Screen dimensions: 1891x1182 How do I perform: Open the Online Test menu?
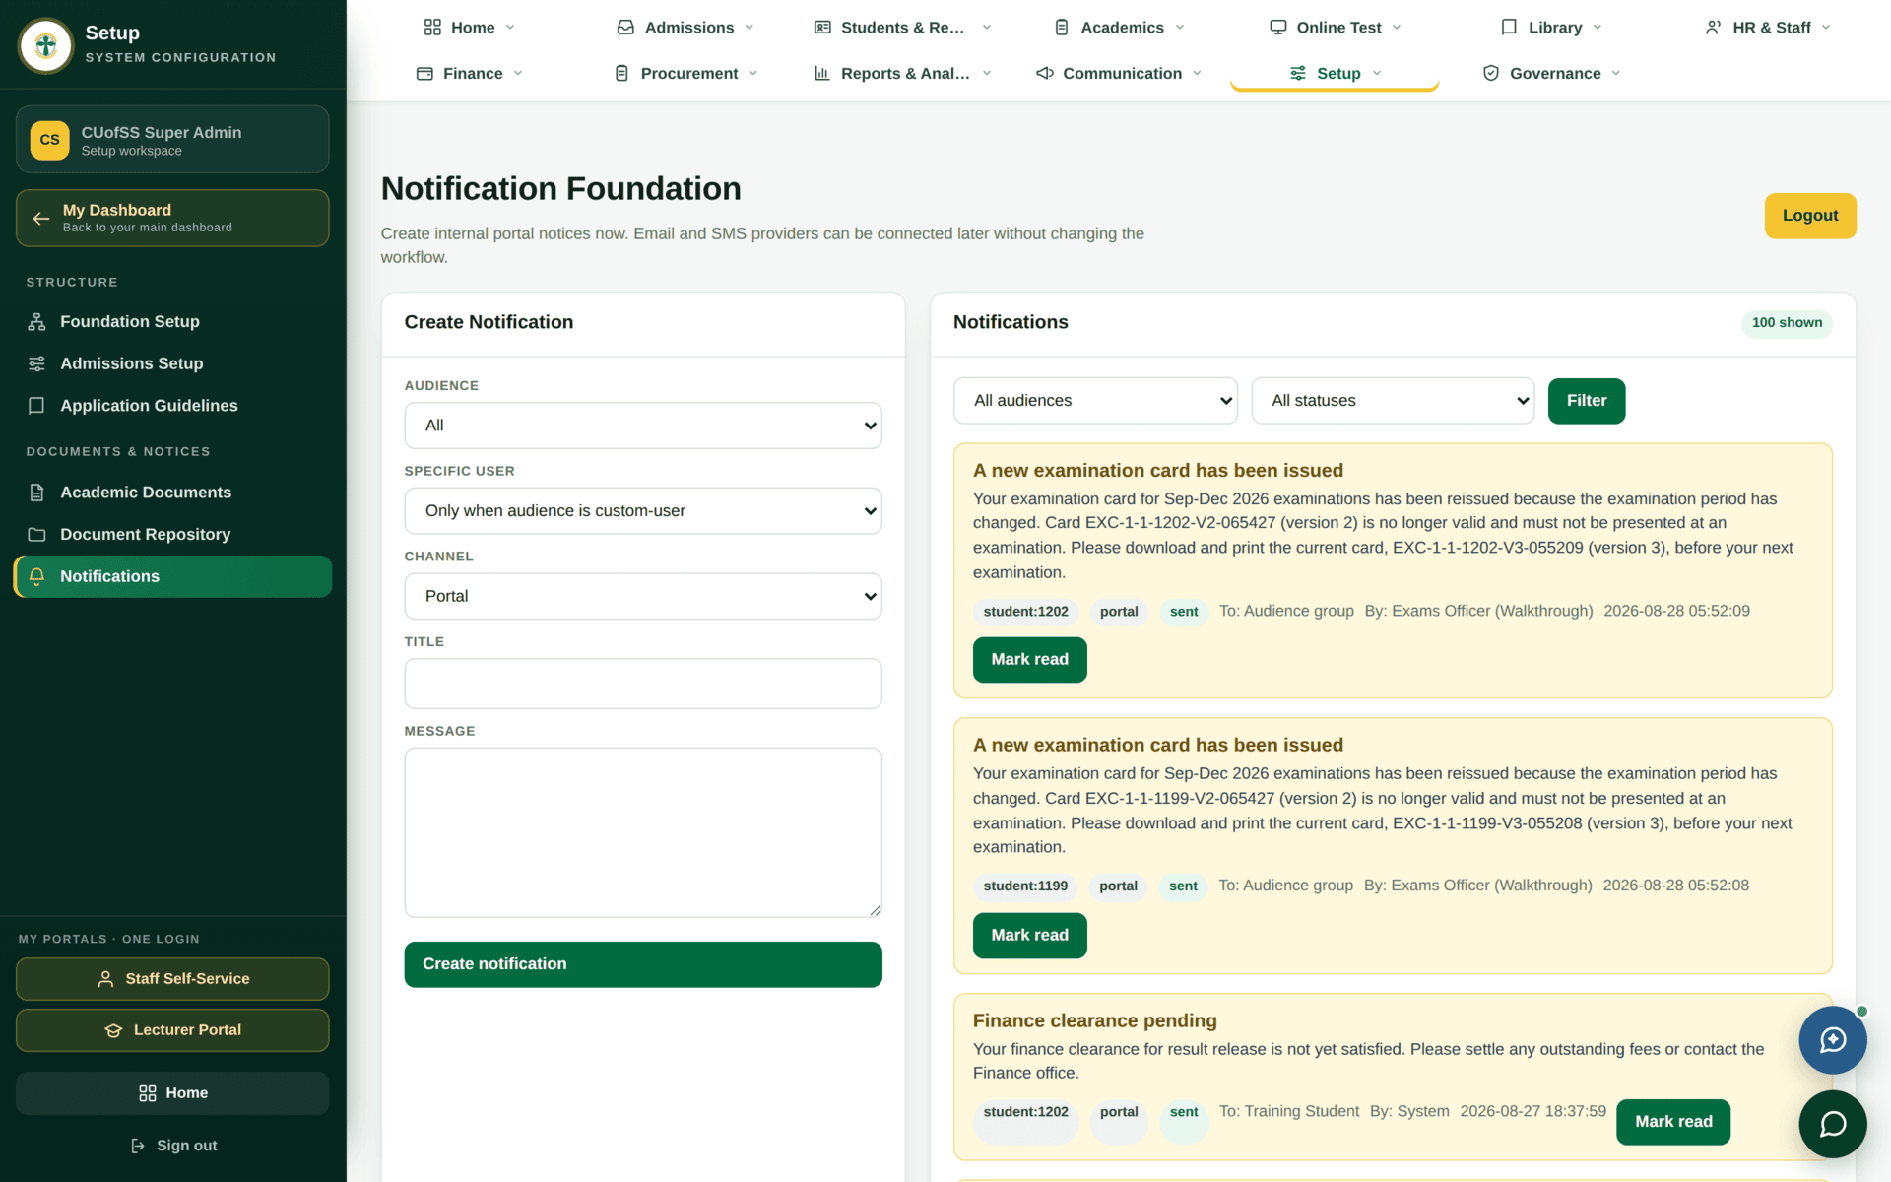(1335, 28)
